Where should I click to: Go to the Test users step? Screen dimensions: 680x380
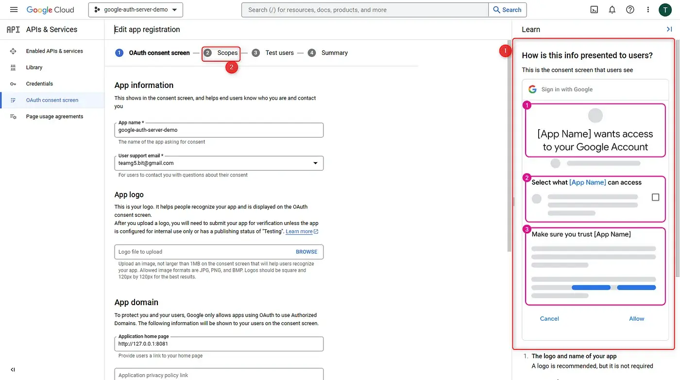[x=279, y=53]
